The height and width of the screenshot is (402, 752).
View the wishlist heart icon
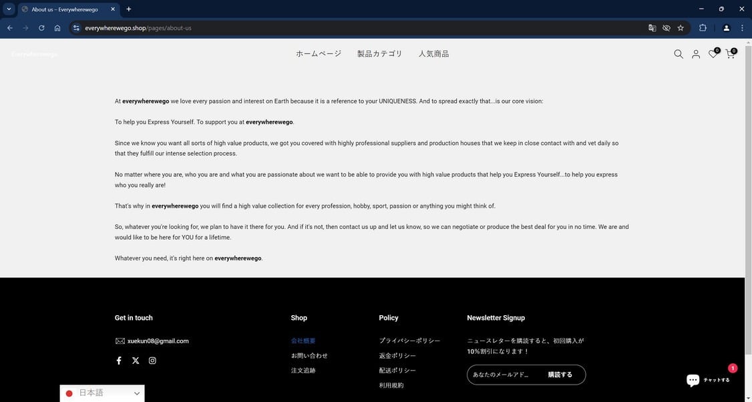(713, 53)
